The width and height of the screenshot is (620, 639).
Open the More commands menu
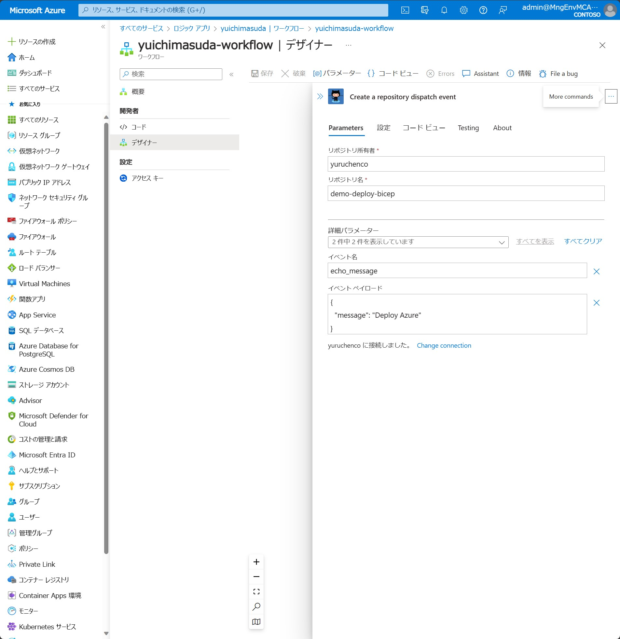611,96
